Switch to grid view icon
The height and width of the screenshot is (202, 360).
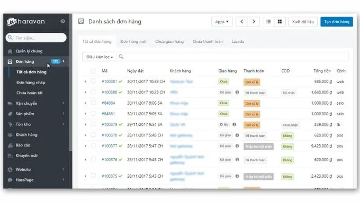[x=280, y=22]
